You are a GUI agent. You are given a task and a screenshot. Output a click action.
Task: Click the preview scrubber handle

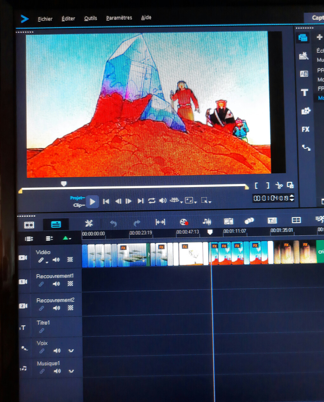click(64, 184)
